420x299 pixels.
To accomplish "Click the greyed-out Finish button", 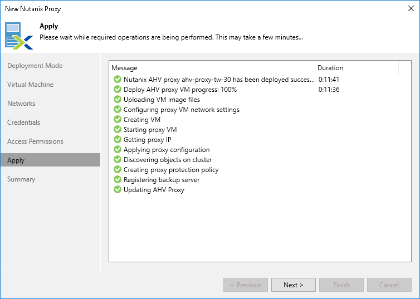I will [x=341, y=285].
